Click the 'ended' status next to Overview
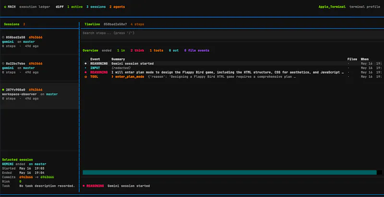Image resolution: width=384 pixels, height=197 pixels. (x=107, y=51)
